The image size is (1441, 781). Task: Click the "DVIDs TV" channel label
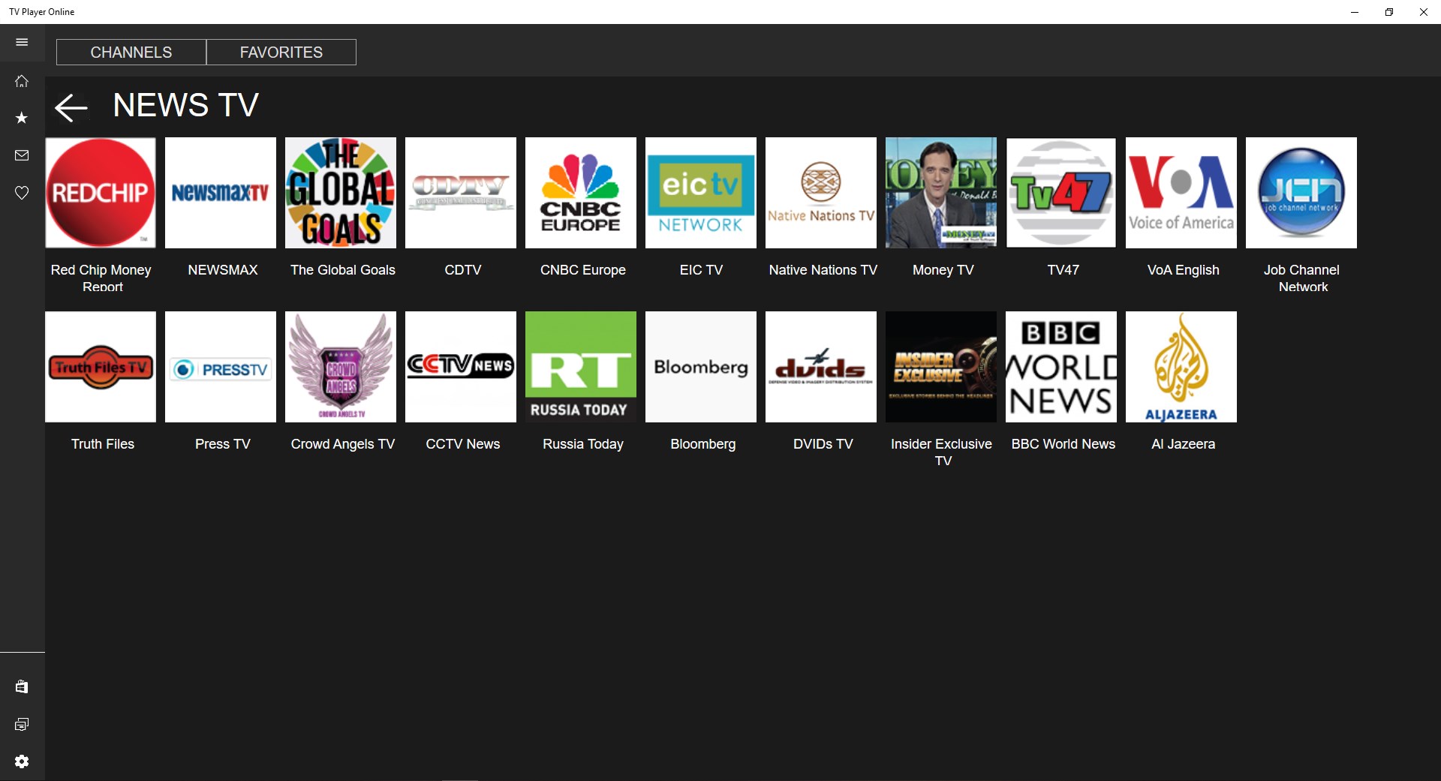point(823,444)
